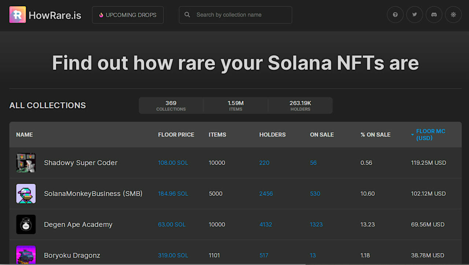Click Degen Ape Academy round logo
The height and width of the screenshot is (265, 469).
[x=26, y=224]
